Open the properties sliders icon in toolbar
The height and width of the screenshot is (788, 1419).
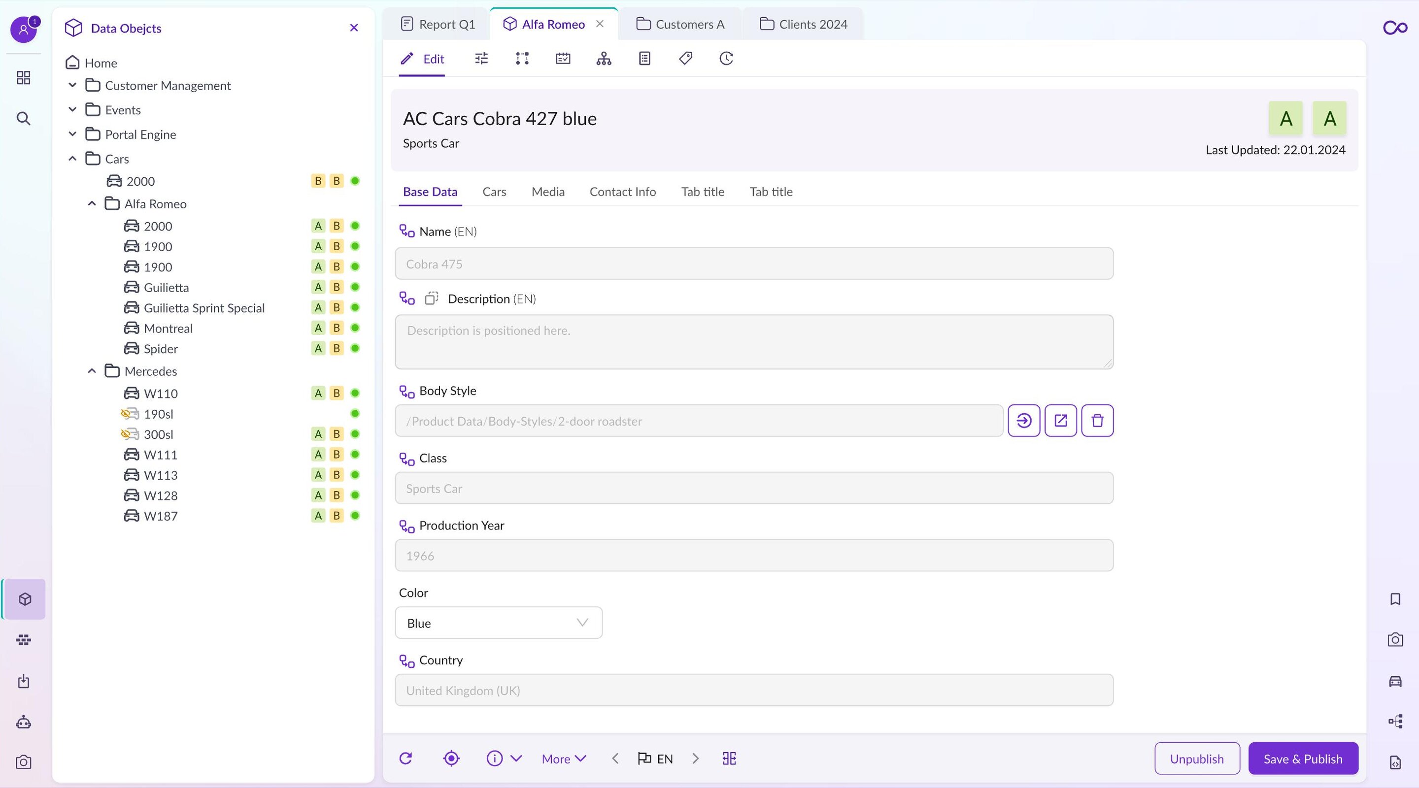click(x=481, y=59)
